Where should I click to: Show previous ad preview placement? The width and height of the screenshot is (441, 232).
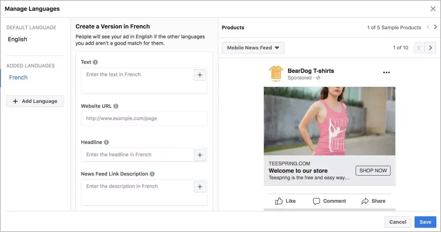419,48
